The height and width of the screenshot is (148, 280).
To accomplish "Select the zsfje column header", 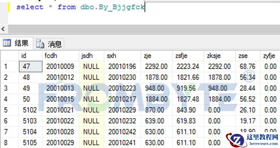I will 188,56.
